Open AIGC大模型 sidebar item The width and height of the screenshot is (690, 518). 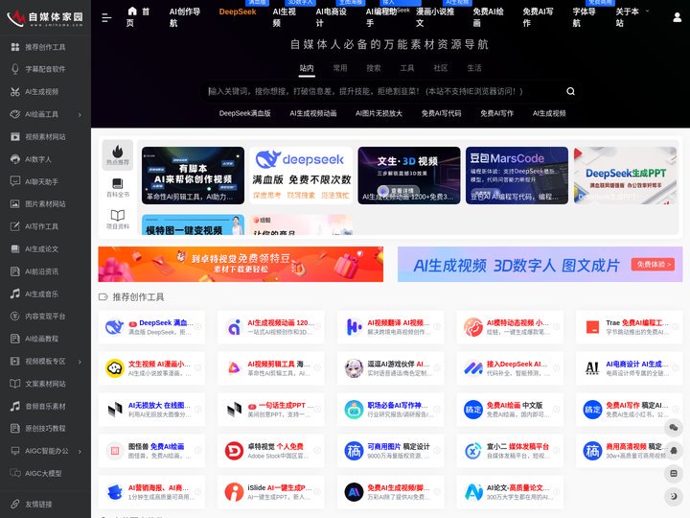point(45,474)
